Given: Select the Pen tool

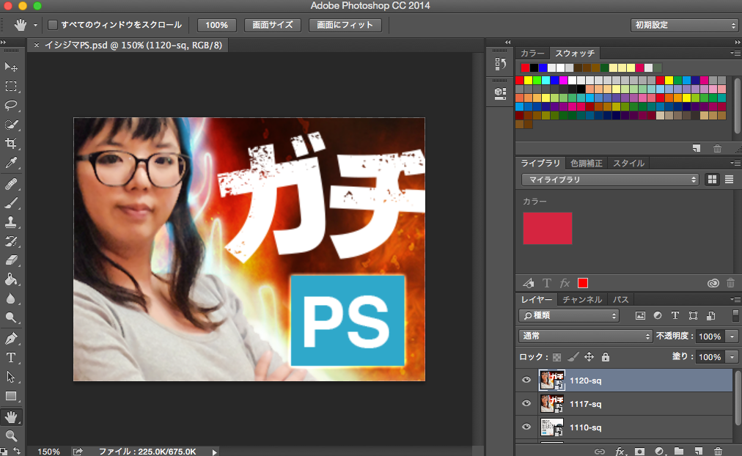Looking at the screenshot, I should pyautogui.click(x=12, y=339).
